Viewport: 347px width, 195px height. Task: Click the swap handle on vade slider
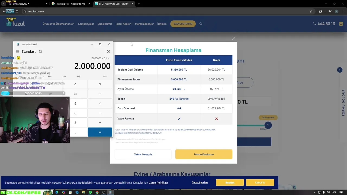point(268,125)
